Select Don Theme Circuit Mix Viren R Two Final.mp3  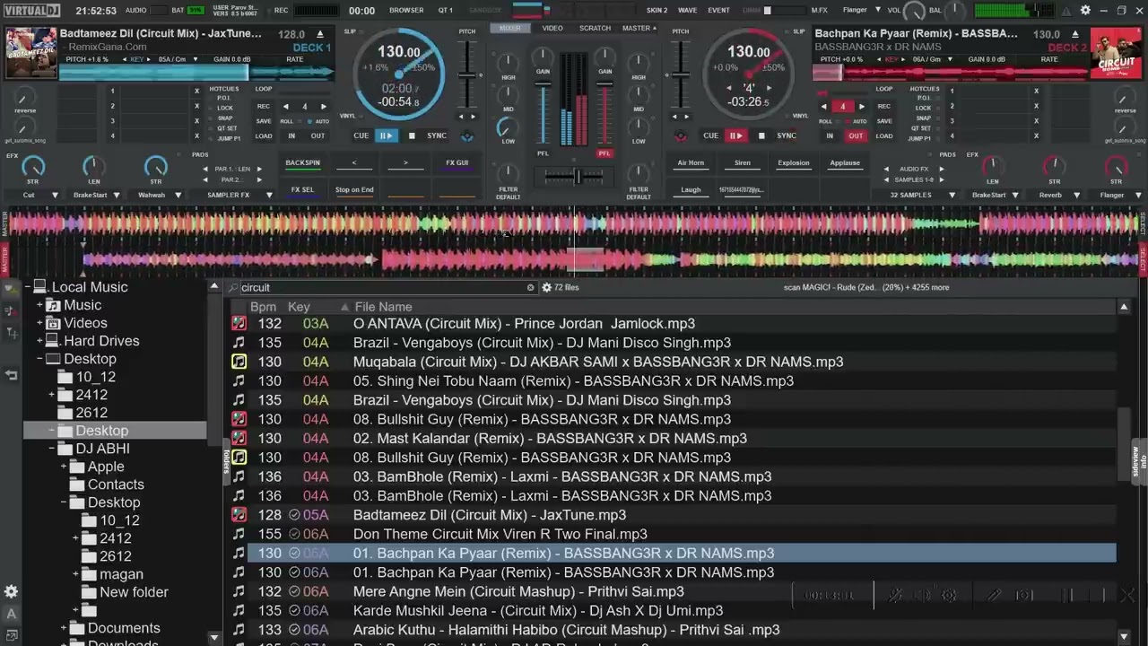click(x=682, y=534)
